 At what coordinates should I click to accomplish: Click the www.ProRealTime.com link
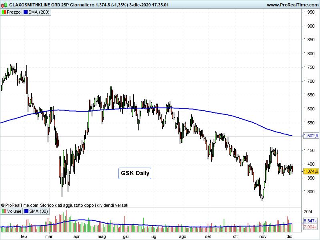coord(293,5)
